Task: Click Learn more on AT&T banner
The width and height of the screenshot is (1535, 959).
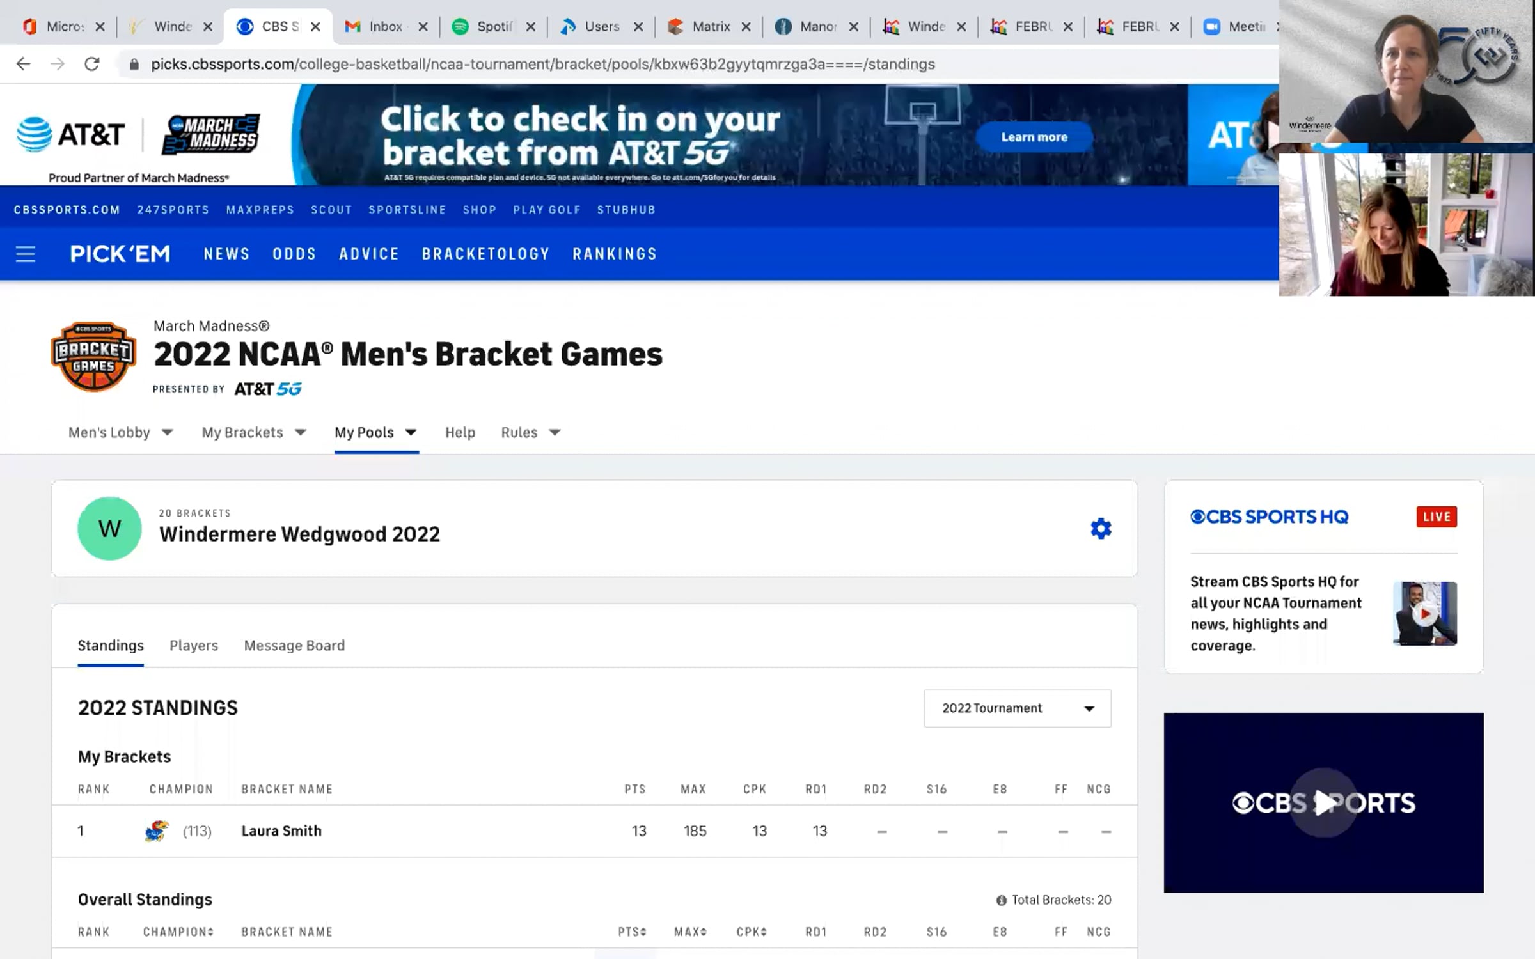Action: (1034, 137)
